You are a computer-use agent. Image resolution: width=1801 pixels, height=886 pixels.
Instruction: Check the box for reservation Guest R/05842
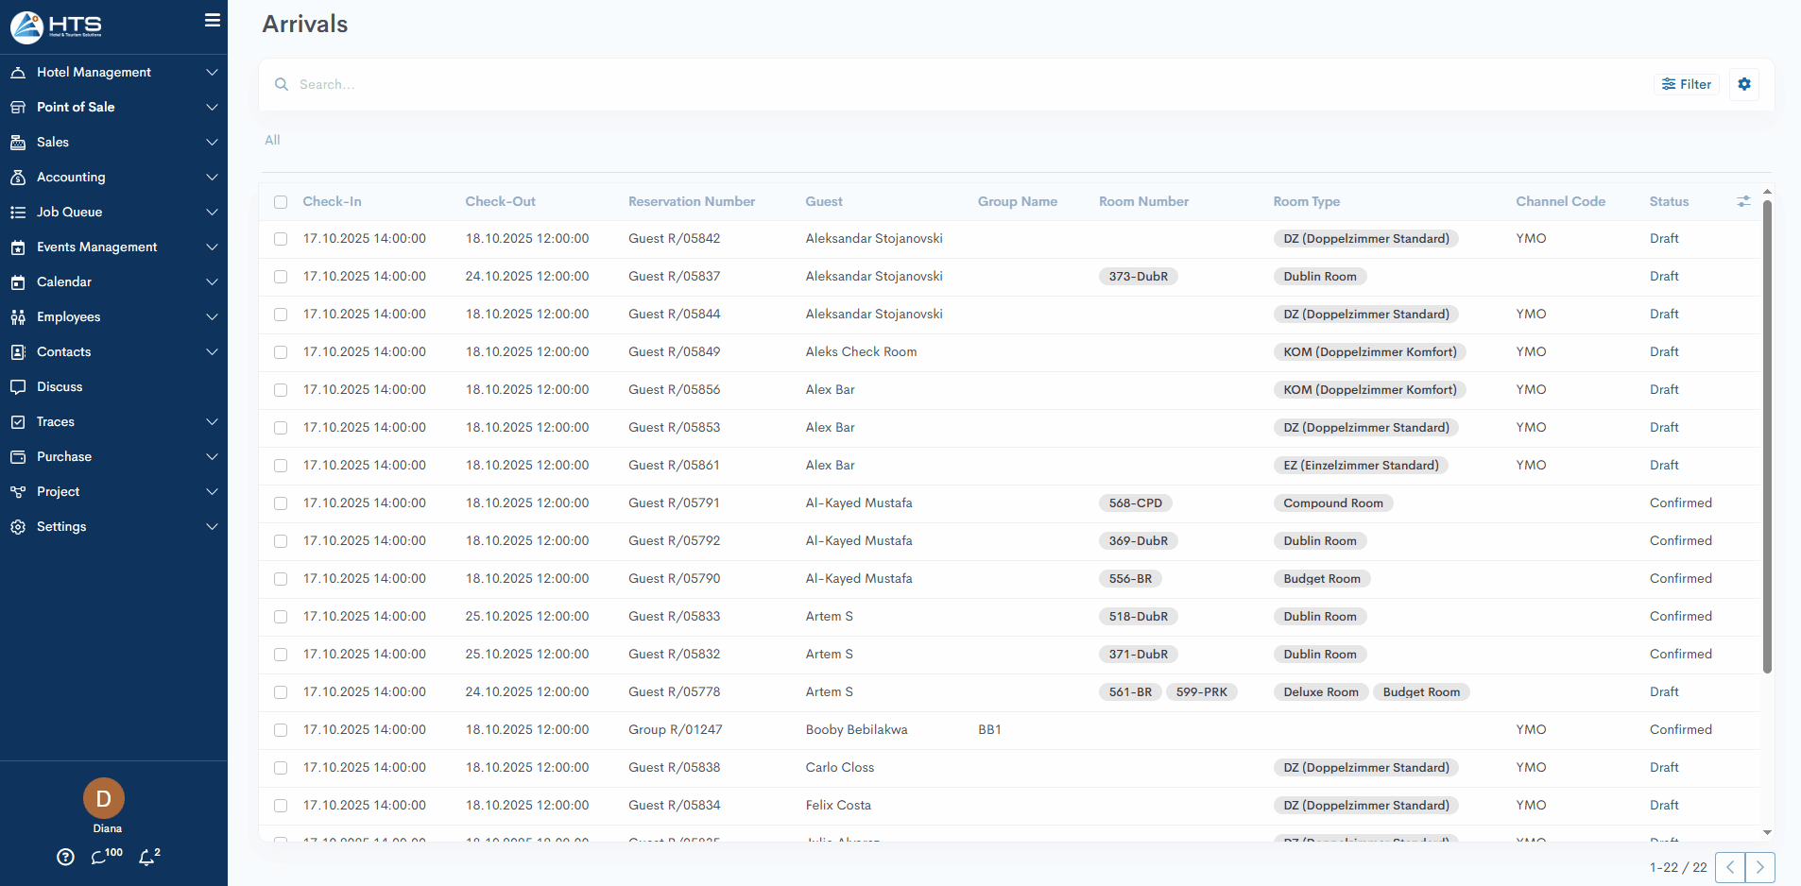coord(281,239)
